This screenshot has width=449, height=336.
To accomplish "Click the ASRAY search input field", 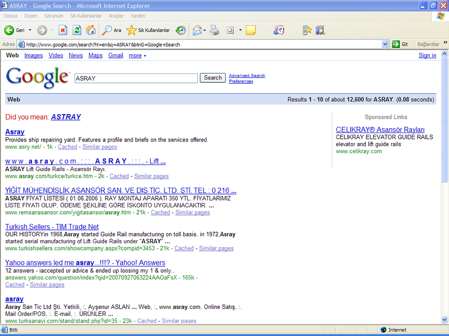I will (136, 78).
